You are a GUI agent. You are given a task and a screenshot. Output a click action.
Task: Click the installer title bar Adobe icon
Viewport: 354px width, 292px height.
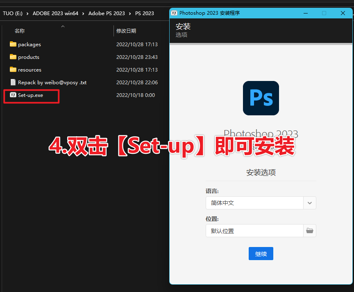point(174,13)
